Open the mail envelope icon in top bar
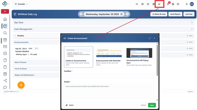Screen dimensions: 197x110 coord(142,4)
